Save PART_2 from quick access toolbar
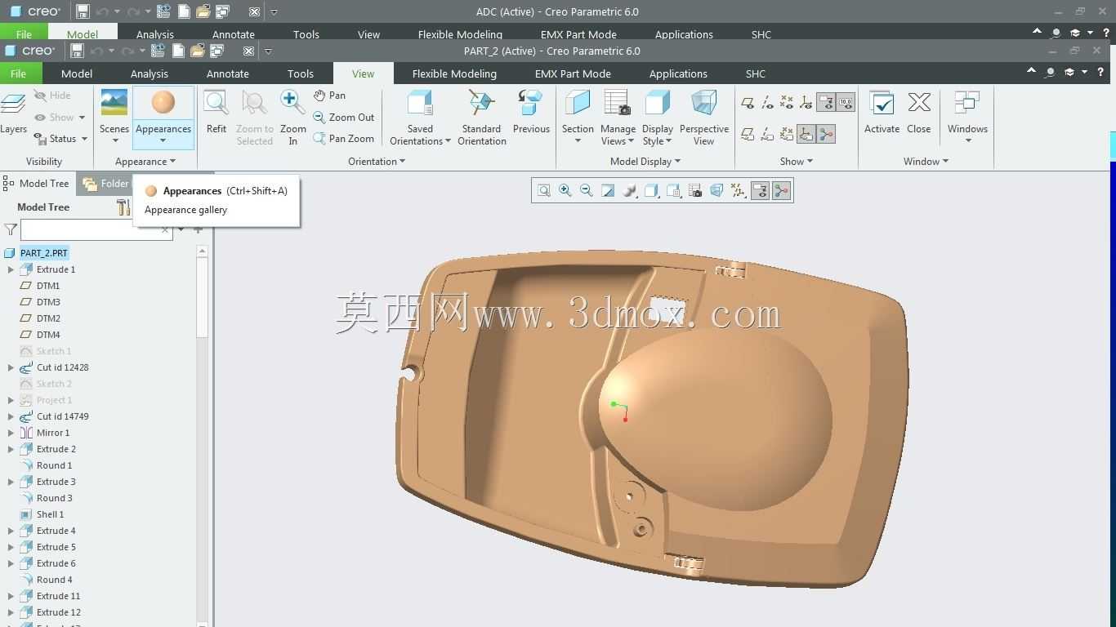The height and width of the screenshot is (627, 1116). (x=78, y=51)
